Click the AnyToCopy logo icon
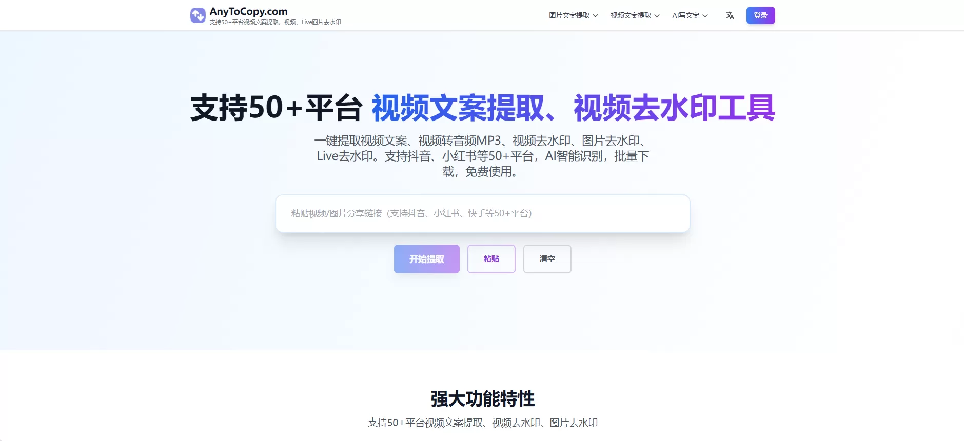 pos(198,15)
